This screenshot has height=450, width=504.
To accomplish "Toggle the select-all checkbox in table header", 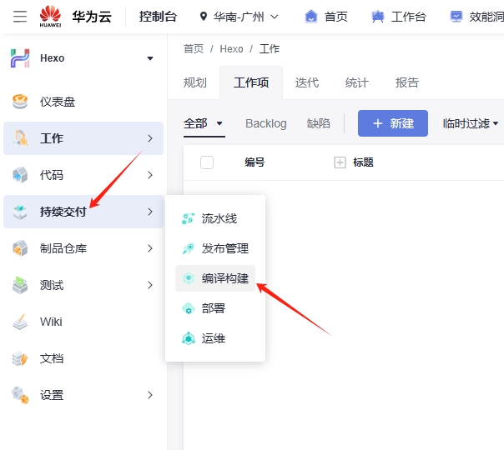I will click(x=207, y=162).
